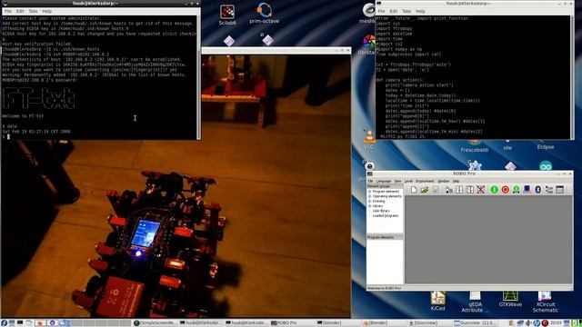
Task: Click the Bluetooth icon in ROBO Pro toolbar
Action: (x=538, y=190)
